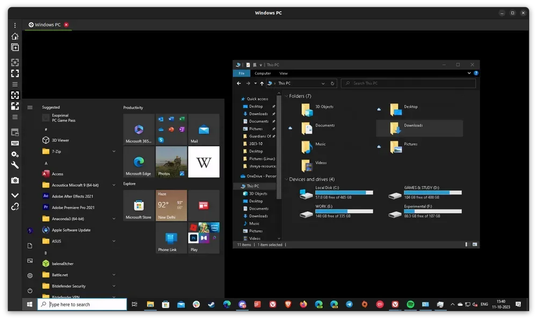Toggle dynamic resolution update in Remmina
This screenshot has height=320, width=537.
click(x=14, y=95)
